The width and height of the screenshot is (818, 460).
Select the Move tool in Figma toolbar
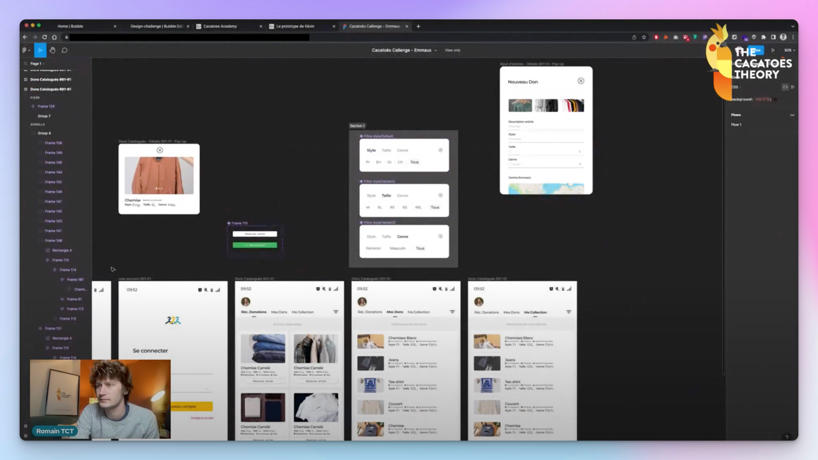(x=40, y=50)
